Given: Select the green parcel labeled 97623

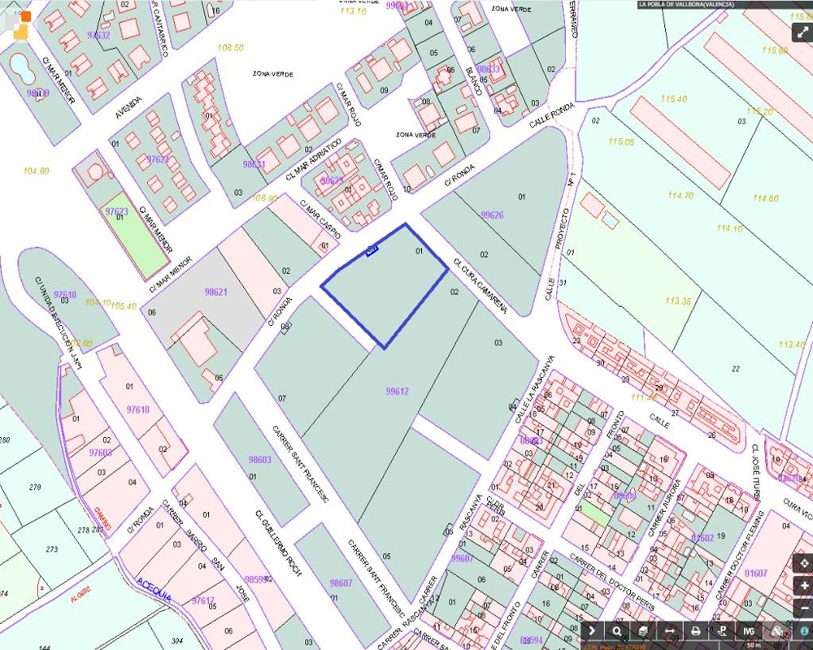Looking at the screenshot, I should point(134,236).
